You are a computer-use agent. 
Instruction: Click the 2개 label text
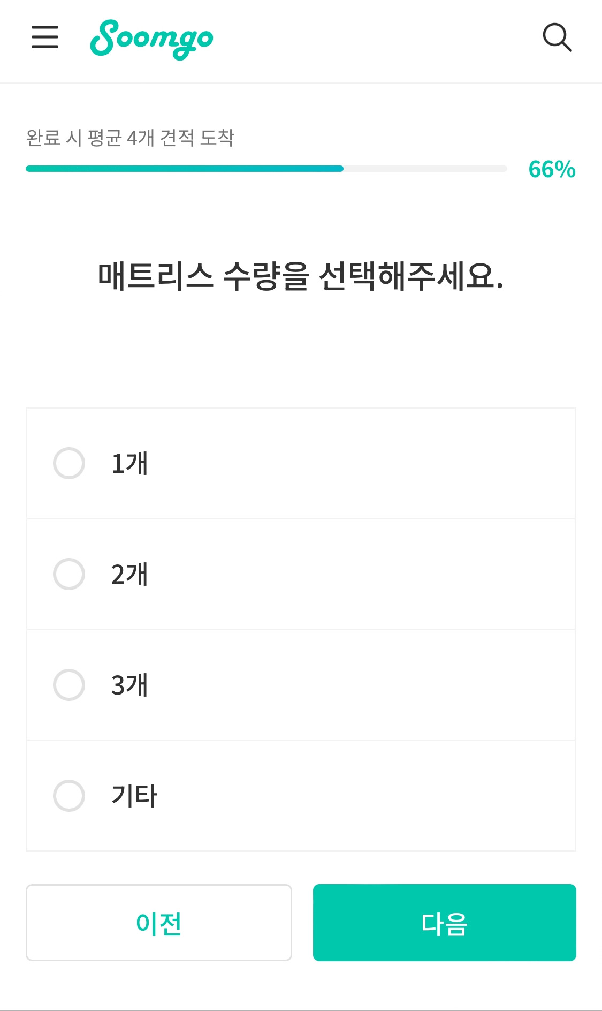[129, 574]
